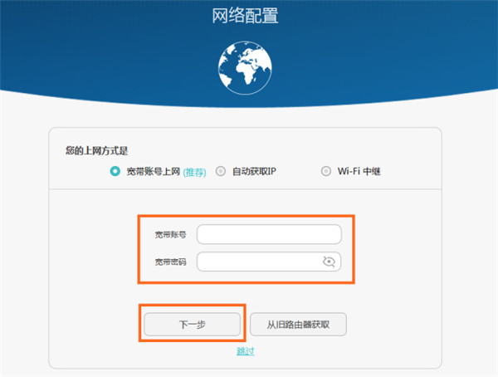This screenshot has width=498, height=377.
Task: Click the 您的上网方式是 heading text
Action: click(96, 150)
